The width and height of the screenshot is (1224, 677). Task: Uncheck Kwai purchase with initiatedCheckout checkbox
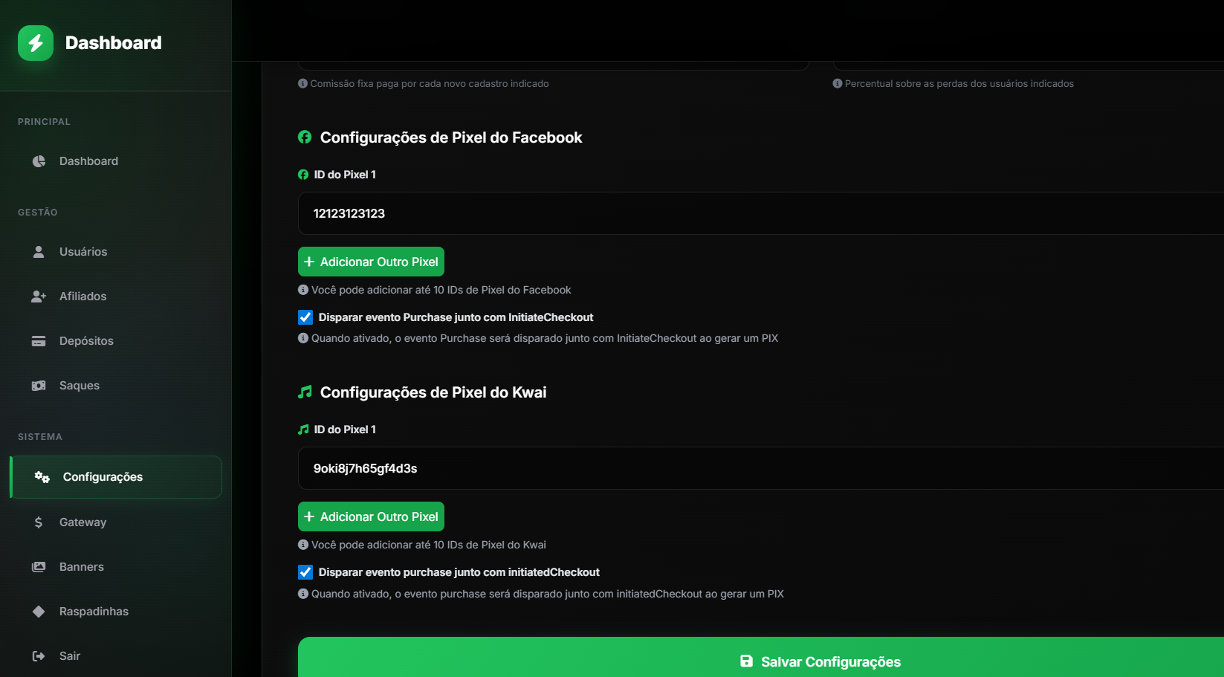[x=305, y=572]
